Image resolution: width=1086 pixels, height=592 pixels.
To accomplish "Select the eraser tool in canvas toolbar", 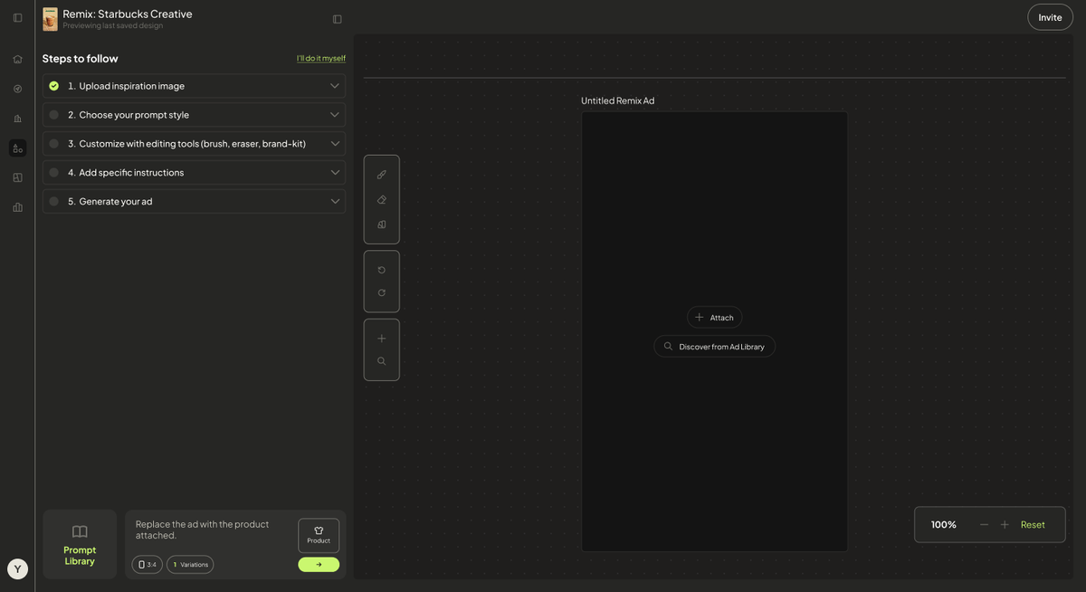I will pyautogui.click(x=381, y=200).
